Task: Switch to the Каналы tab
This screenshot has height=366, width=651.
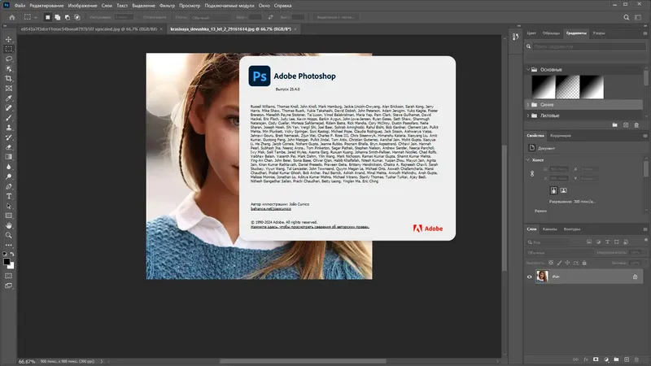Action: tap(550, 229)
